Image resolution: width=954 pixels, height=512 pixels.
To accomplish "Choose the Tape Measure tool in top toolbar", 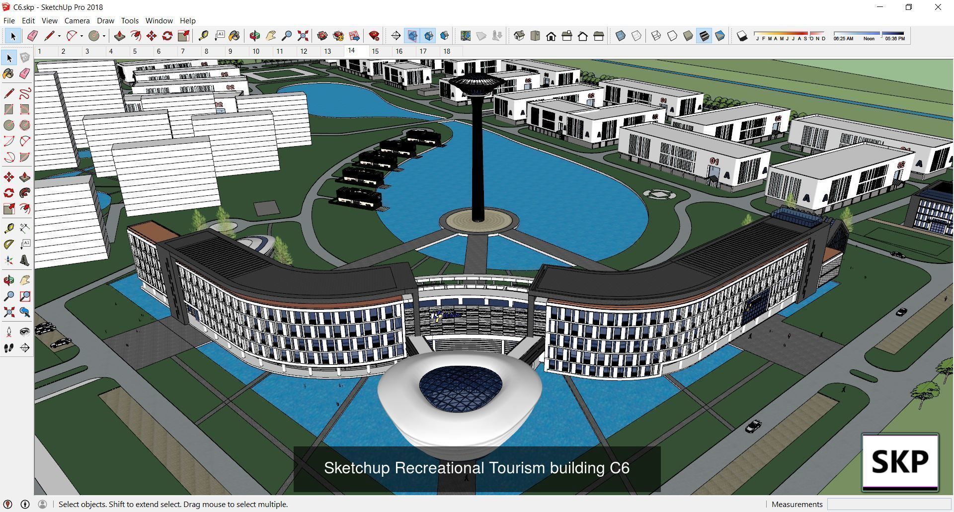I will pyautogui.click(x=203, y=36).
